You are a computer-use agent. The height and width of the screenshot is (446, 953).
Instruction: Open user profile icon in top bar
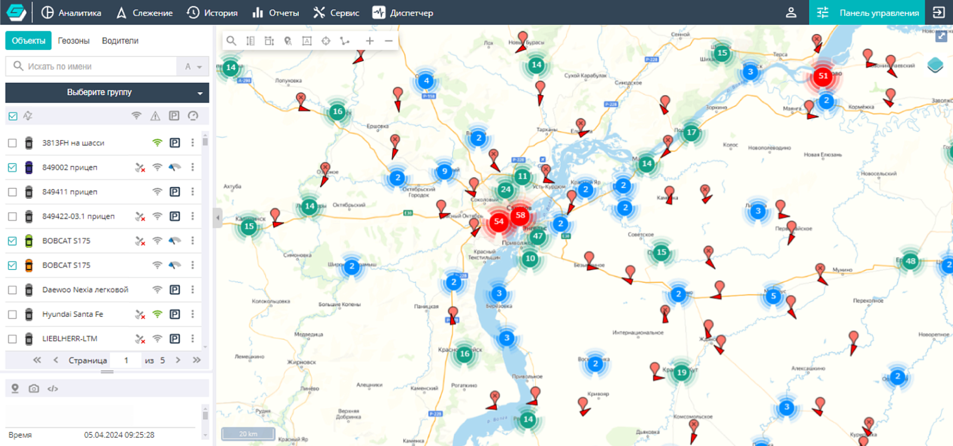click(791, 12)
